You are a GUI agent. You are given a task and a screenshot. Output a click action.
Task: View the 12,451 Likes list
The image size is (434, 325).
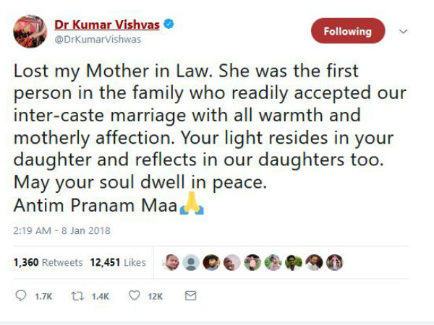point(118,263)
